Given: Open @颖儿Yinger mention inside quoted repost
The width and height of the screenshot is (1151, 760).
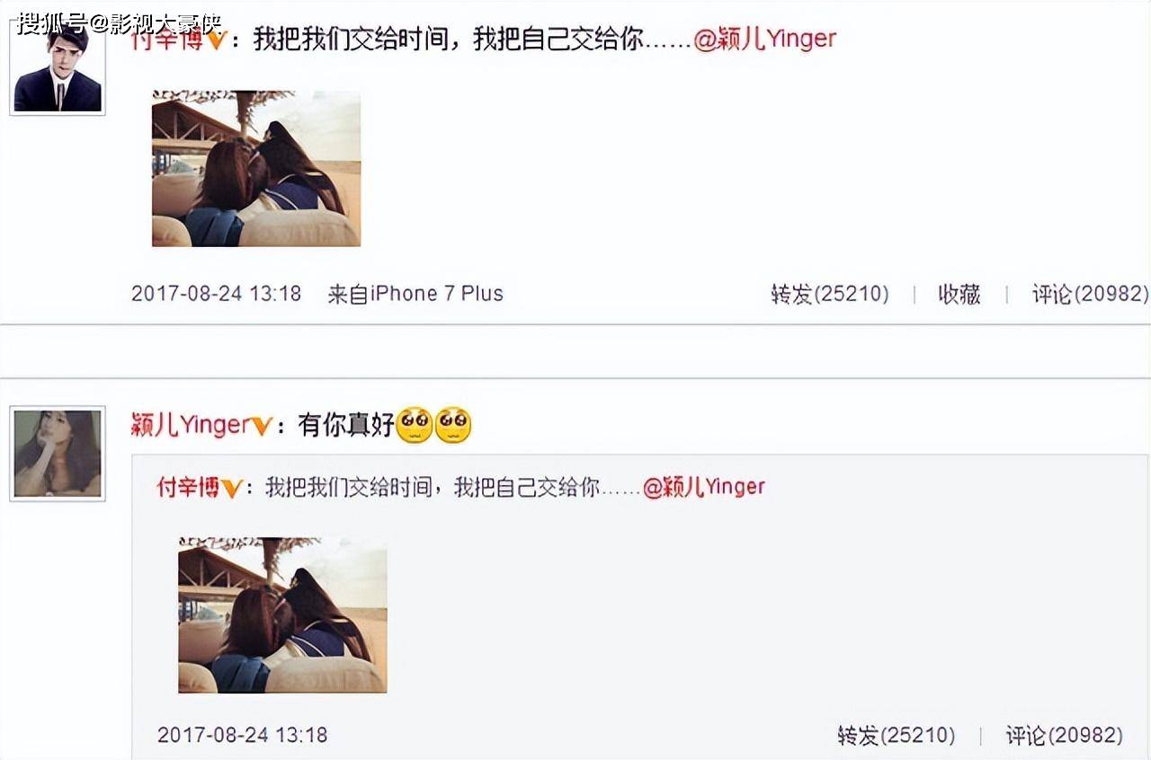Looking at the screenshot, I should 704,488.
